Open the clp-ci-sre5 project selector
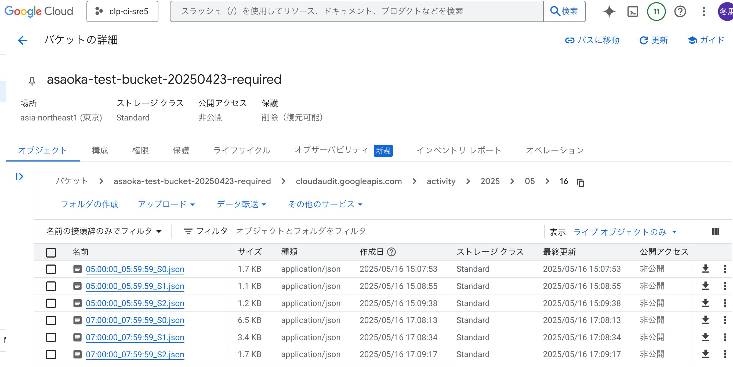 [122, 11]
